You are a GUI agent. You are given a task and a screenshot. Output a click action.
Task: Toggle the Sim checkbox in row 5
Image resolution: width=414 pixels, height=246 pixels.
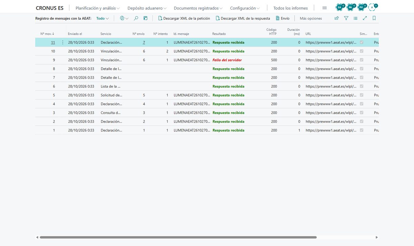(x=362, y=95)
